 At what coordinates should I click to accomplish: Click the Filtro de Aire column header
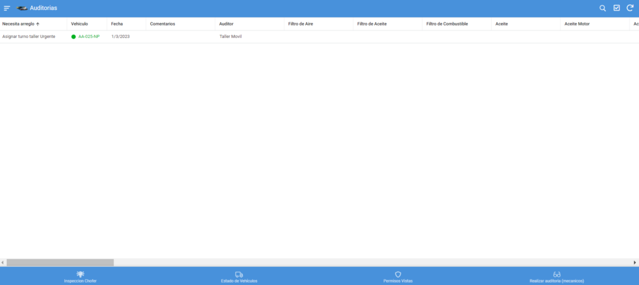click(300, 24)
